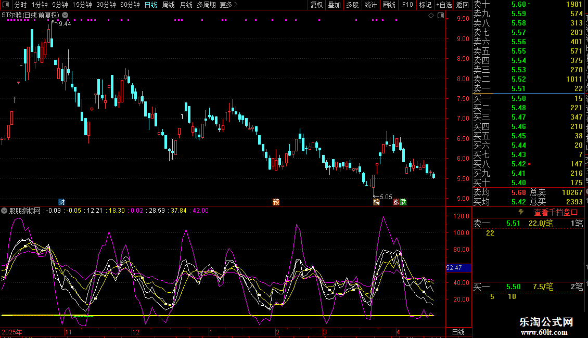Select the 卖十 5.60 order row
588x338 pixels.
(528, 4)
